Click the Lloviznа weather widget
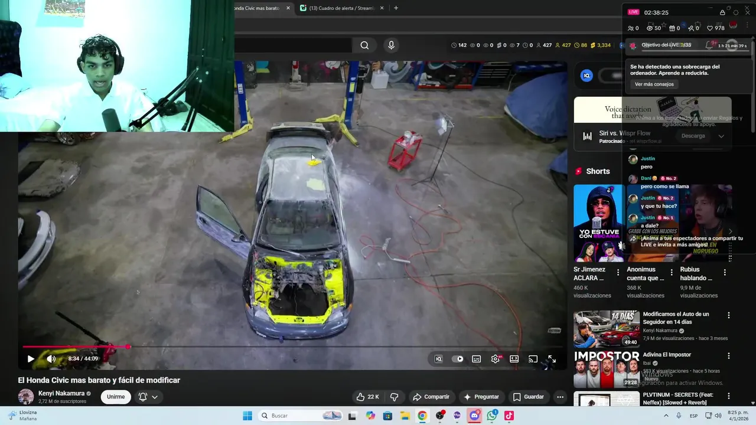Screen dimensions: 756x425 [x=22, y=416]
